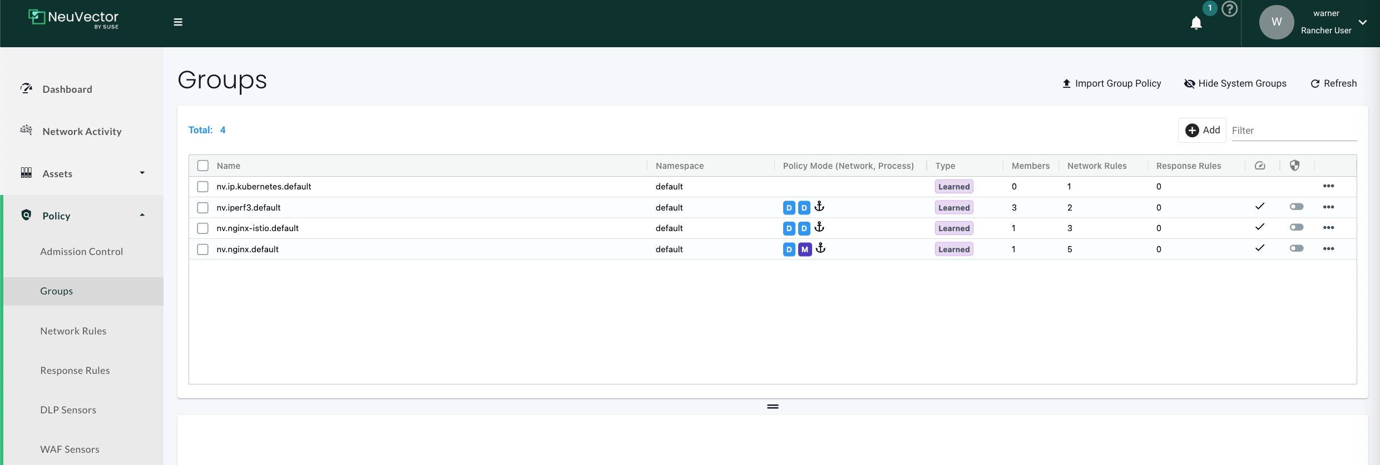Screen dimensions: 1380x465
Task: Click the Hide System Groups button
Action: point(1235,83)
